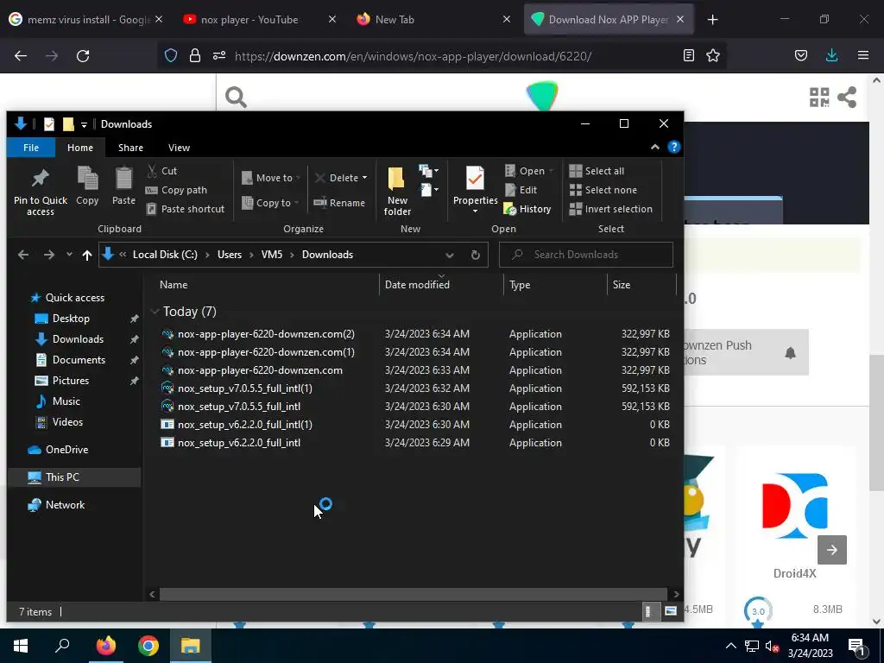Toggle Firefox reader view icon

[688, 55]
